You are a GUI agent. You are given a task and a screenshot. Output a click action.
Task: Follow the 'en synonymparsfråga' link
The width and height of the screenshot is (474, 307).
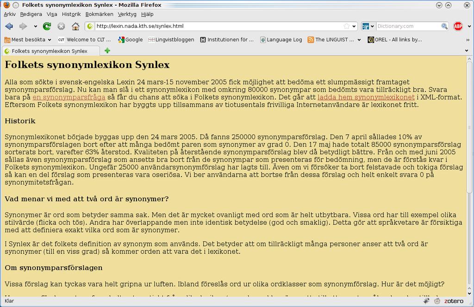(69, 97)
